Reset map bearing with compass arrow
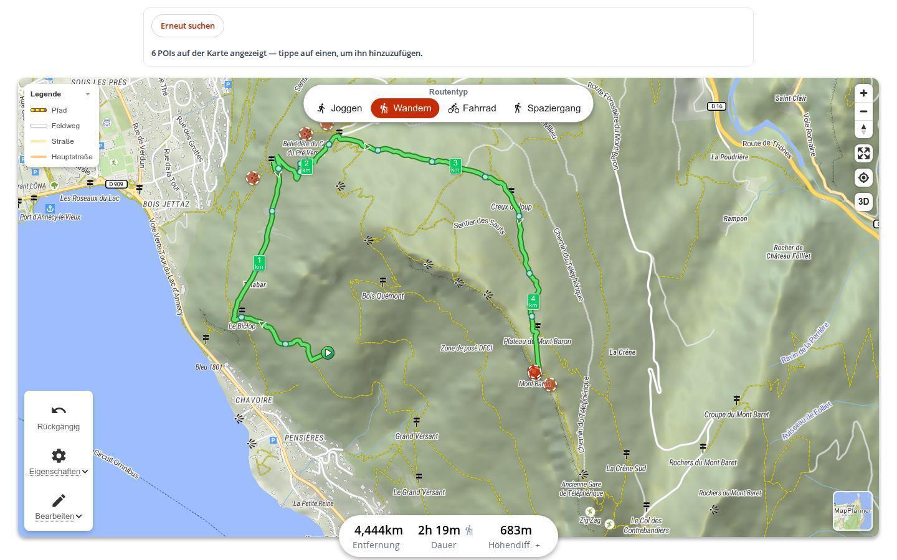 863,129
